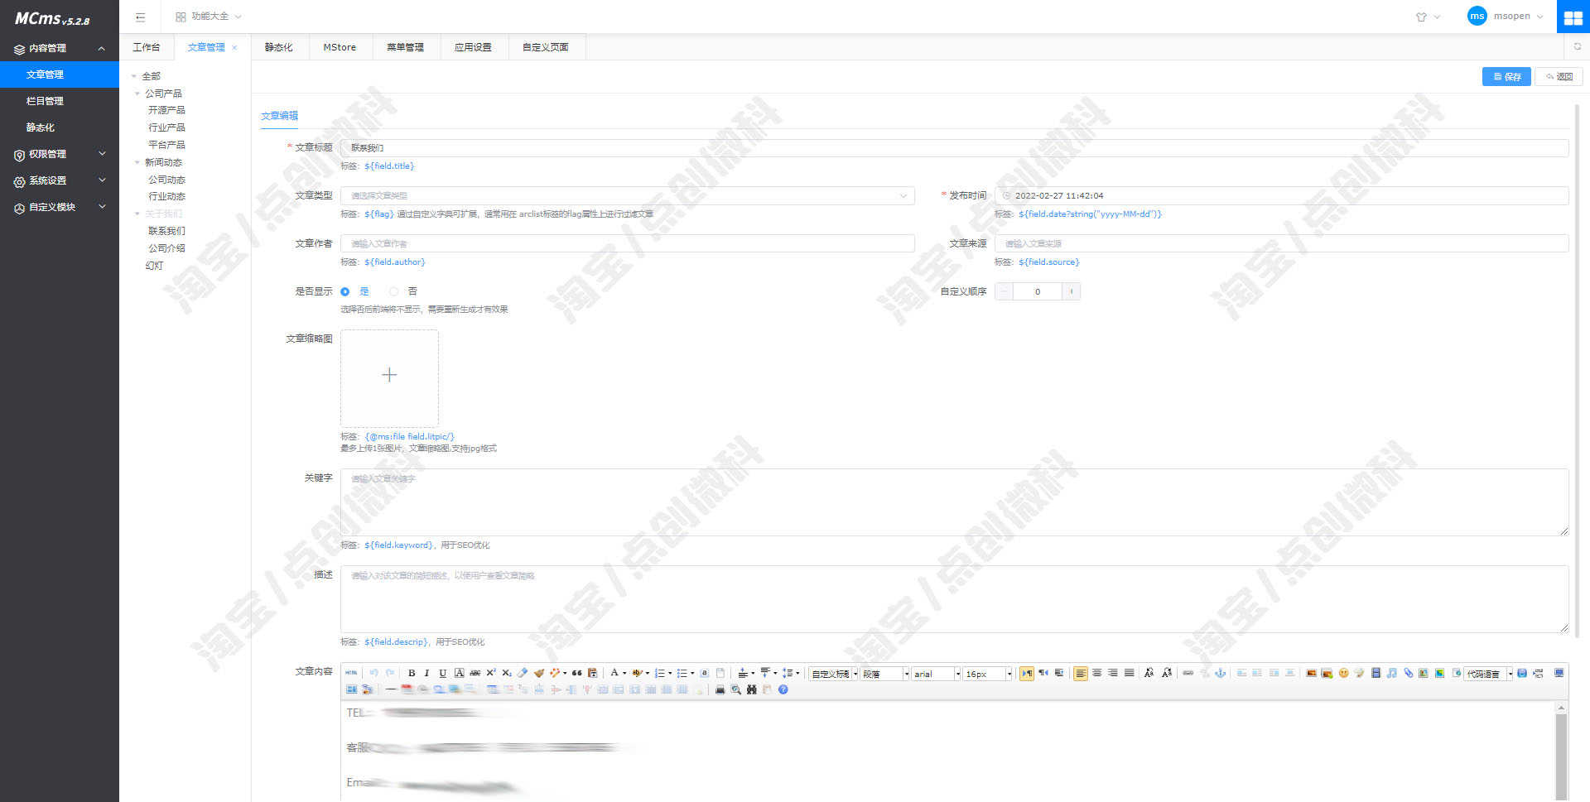The width and height of the screenshot is (1590, 802).
Task: Expand the 系统设置 sidebar menu
Action: 60,180
